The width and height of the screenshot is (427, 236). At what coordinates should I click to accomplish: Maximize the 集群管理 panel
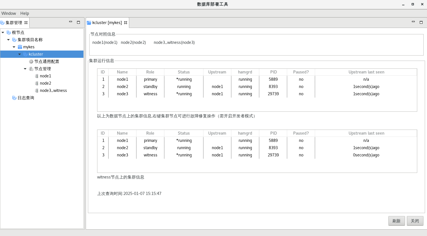(x=78, y=22)
